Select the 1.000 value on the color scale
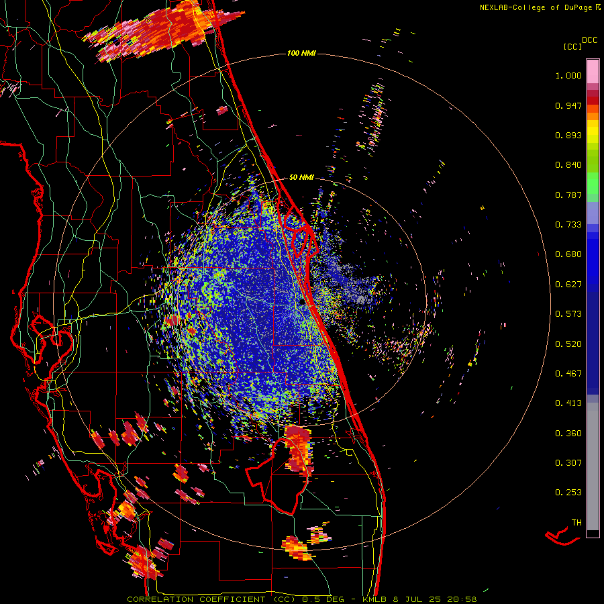The height and width of the screenshot is (604, 604). point(568,75)
